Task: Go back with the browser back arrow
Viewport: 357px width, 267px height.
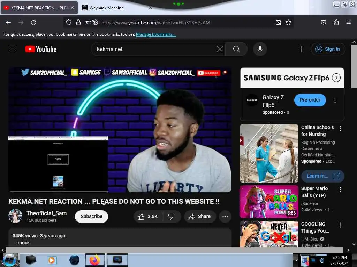Action: (8, 23)
